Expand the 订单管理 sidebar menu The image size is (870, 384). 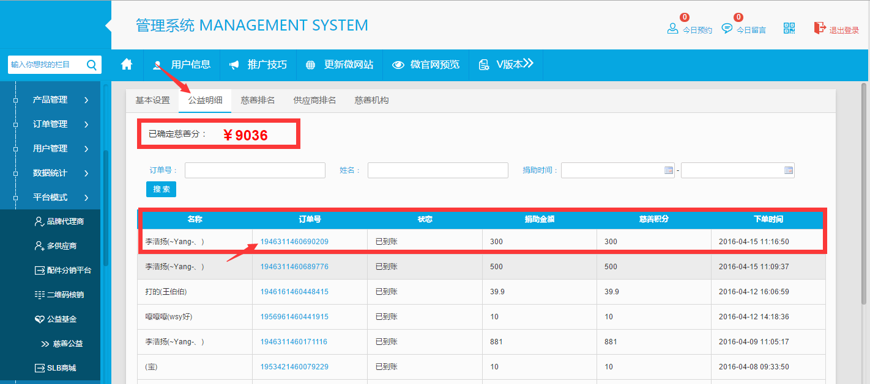60,124
